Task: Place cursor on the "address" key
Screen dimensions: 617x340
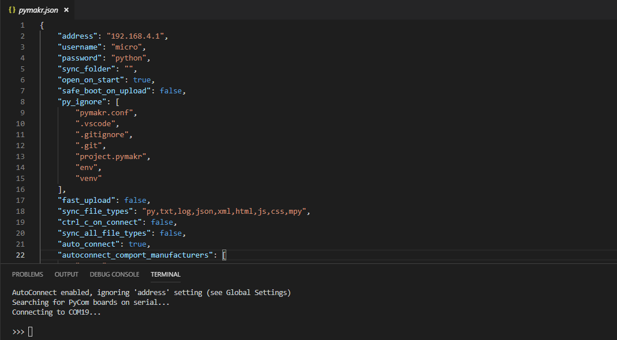Action: coord(77,36)
